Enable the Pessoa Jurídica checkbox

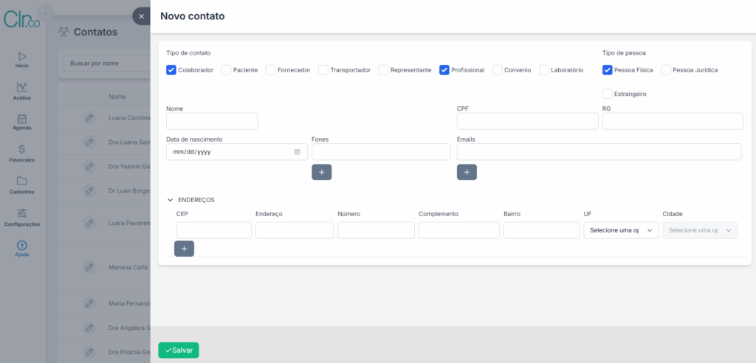click(666, 70)
